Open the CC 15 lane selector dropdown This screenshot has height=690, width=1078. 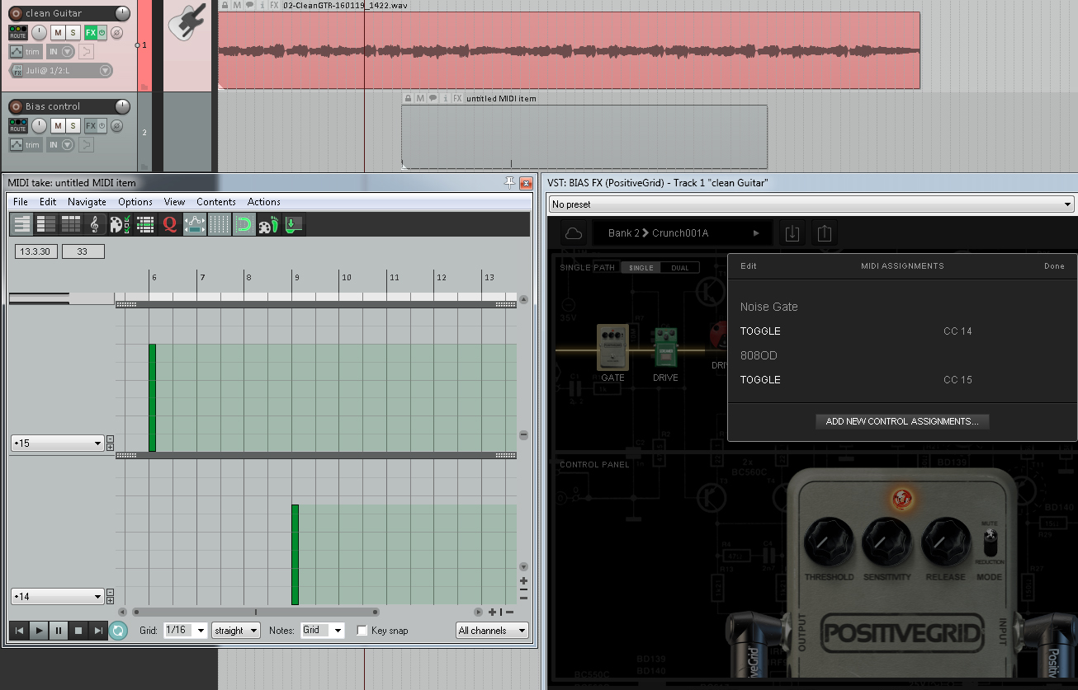pyautogui.click(x=57, y=444)
